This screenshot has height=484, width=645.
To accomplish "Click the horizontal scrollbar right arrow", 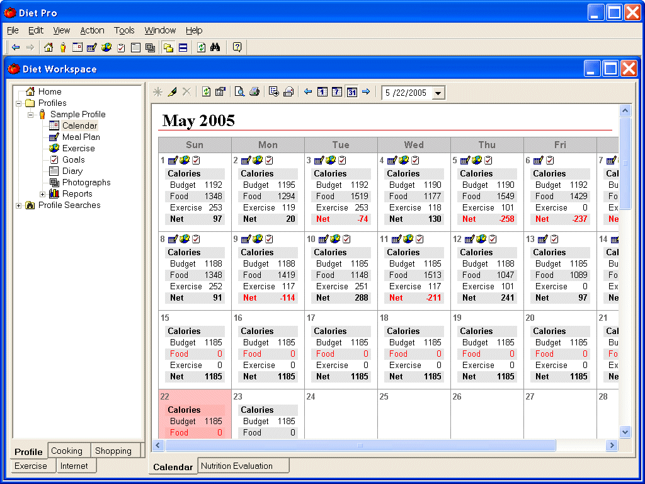I will 612,445.
